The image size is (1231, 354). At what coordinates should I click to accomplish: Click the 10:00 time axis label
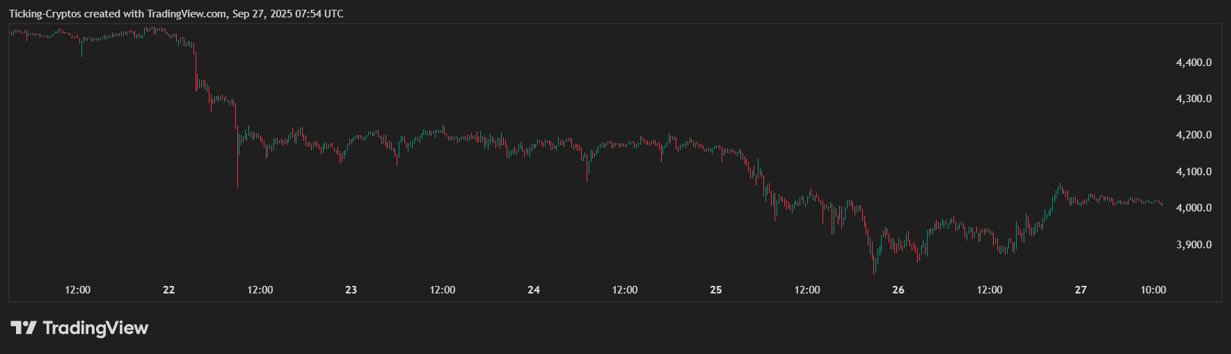pyautogui.click(x=1153, y=290)
